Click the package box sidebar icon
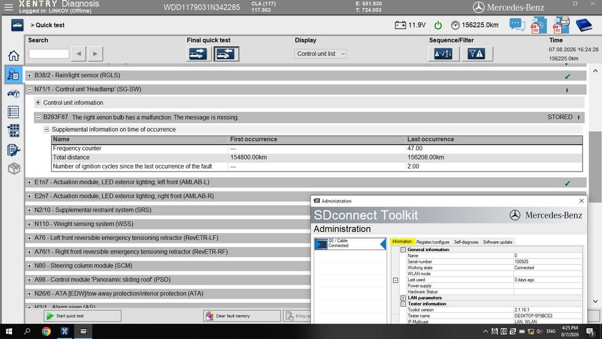The image size is (602, 339). pos(14,169)
